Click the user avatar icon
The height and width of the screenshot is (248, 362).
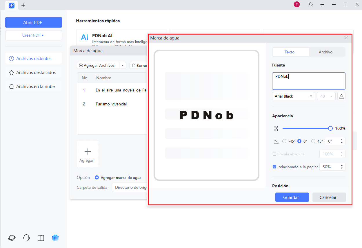point(296,4)
